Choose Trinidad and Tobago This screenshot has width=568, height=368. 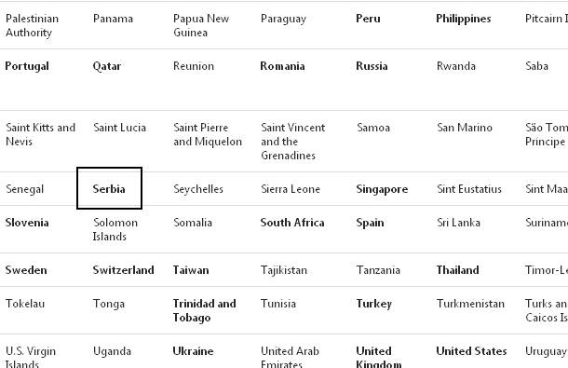click(x=204, y=310)
